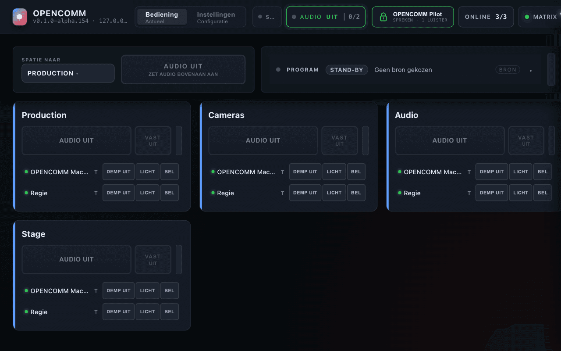Click the volume level slider in Production card

click(x=179, y=140)
